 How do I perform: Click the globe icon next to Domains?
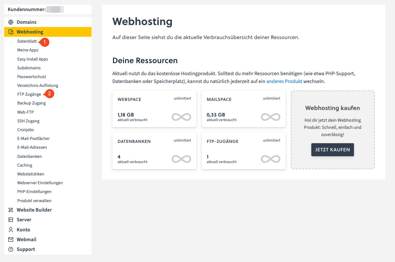[x=11, y=22]
